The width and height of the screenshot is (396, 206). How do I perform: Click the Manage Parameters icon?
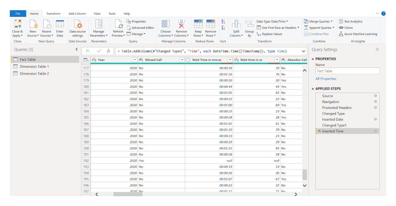[x=99, y=24]
